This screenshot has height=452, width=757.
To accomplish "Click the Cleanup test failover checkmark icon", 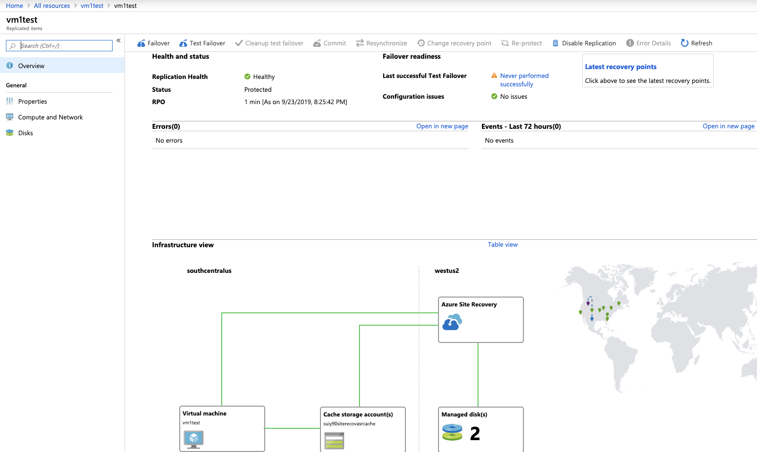I will pos(239,43).
